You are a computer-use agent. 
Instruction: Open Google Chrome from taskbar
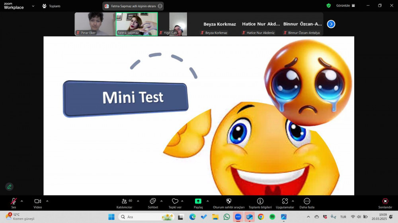[x=261, y=217]
